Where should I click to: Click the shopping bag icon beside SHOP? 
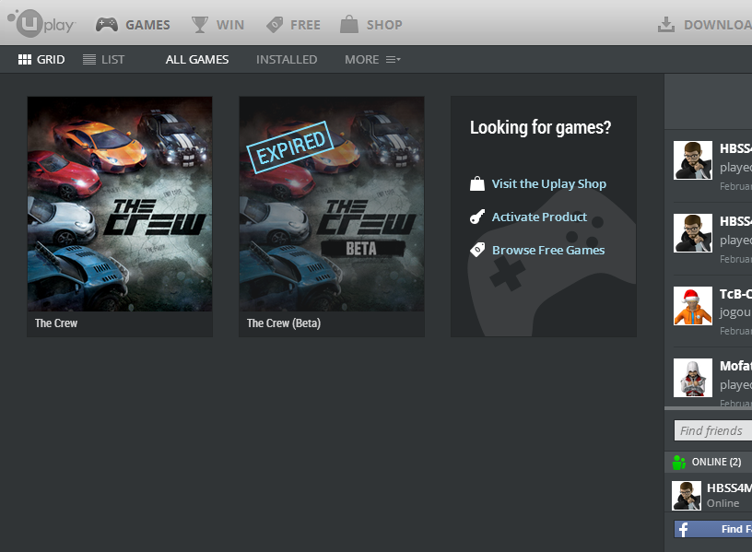pos(349,24)
